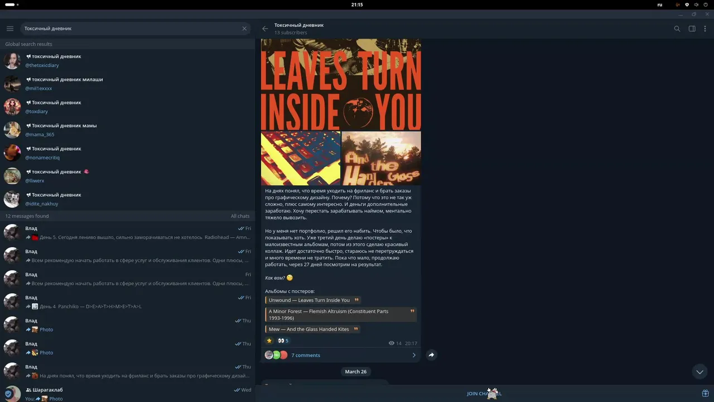Click the JOIN CHANNEL button
Screen dimensions: 714x402
click(x=484, y=394)
